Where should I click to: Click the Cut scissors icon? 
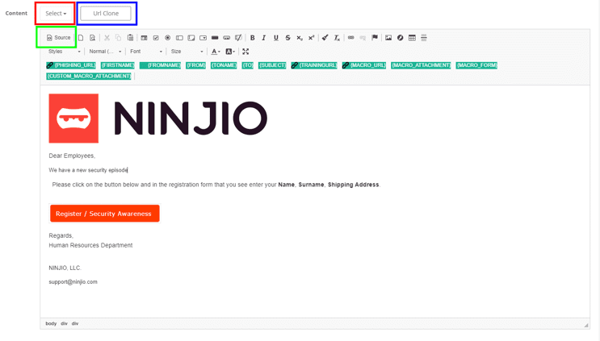(107, 37)
